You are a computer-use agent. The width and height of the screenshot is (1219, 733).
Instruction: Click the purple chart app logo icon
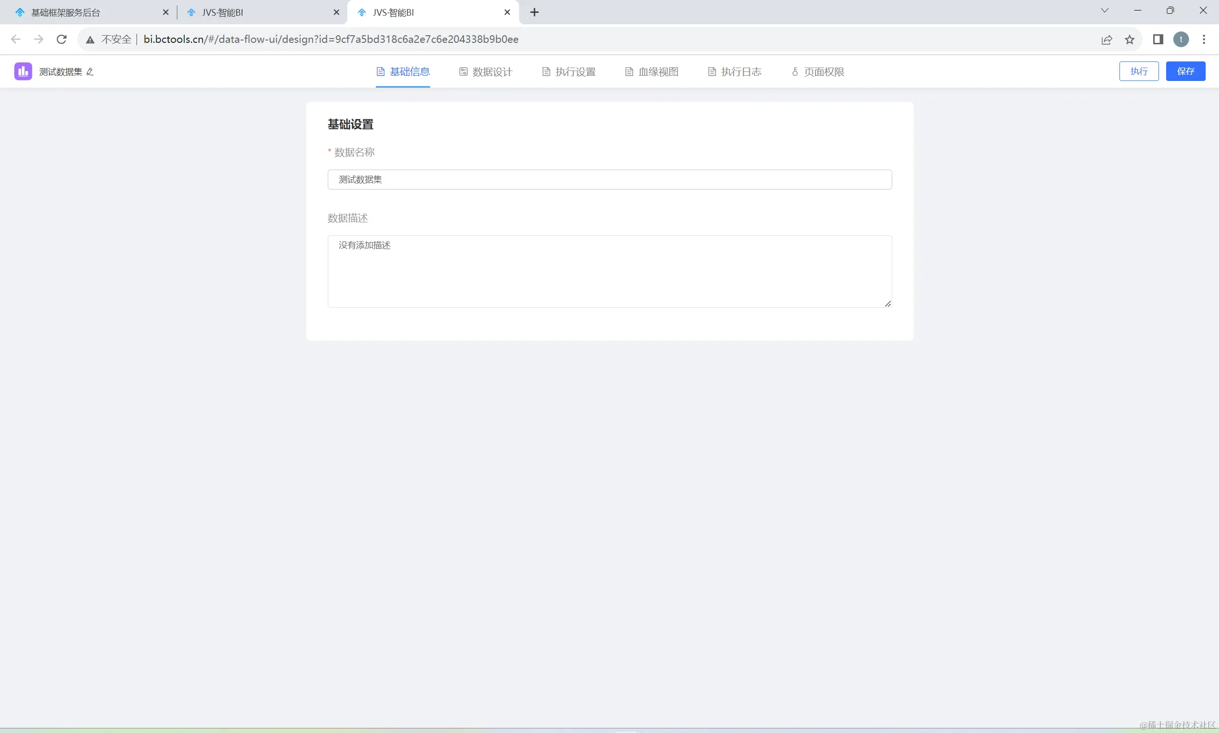(23, 71)
